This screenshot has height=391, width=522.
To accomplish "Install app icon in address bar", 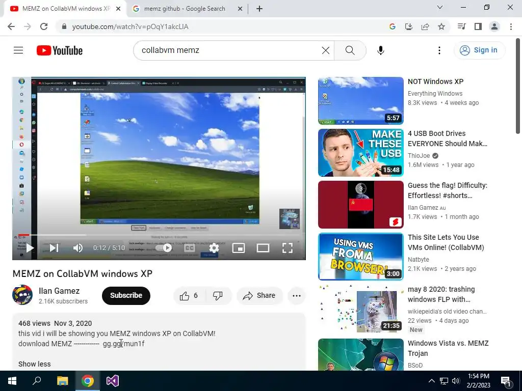I will pos(409,26).
